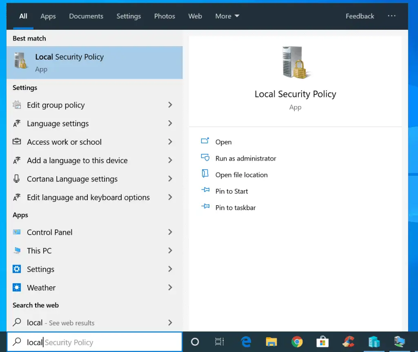The width and height of the screenshot is (418, 352).
Task: Click Open file location
Action: [x=241, y=175]
